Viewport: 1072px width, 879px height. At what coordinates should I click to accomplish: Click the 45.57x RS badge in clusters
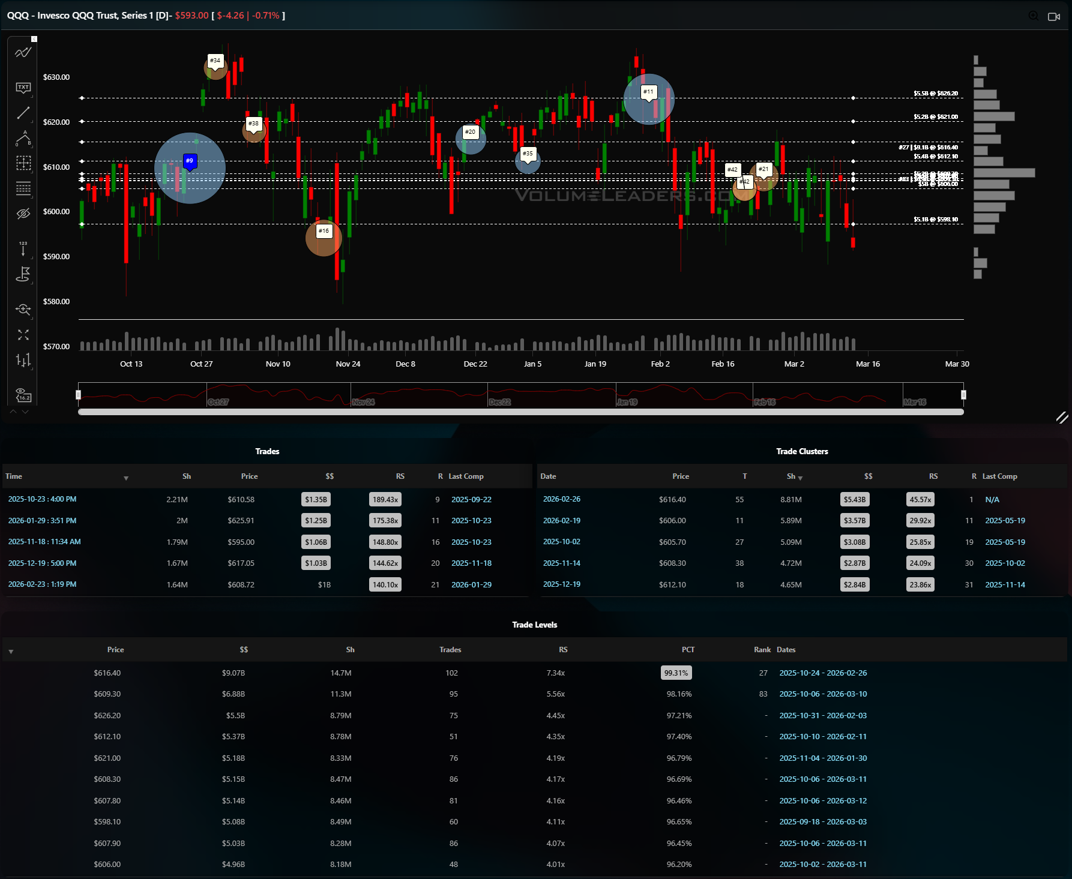[920, 500]
